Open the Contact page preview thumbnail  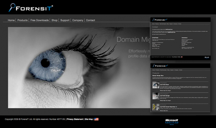180,39
